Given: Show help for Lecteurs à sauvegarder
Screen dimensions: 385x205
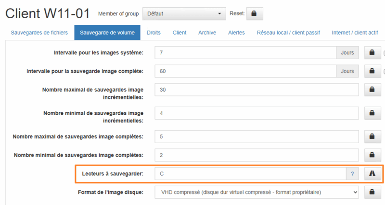Looking at the screenshot, I should click(x=352, y=174).
